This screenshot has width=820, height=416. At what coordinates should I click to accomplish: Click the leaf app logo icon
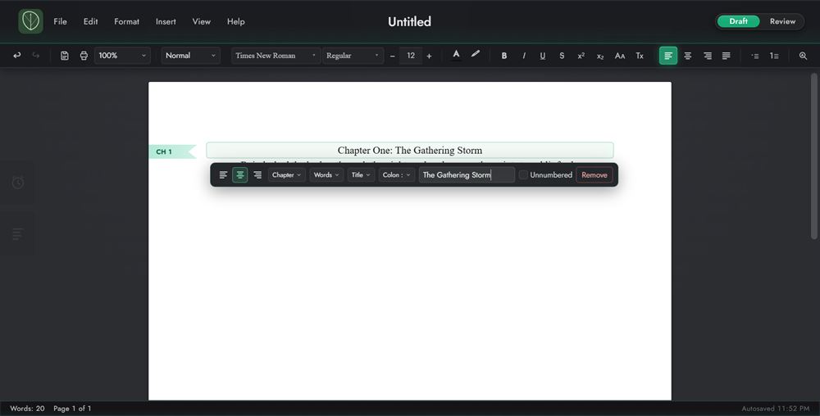31,21
